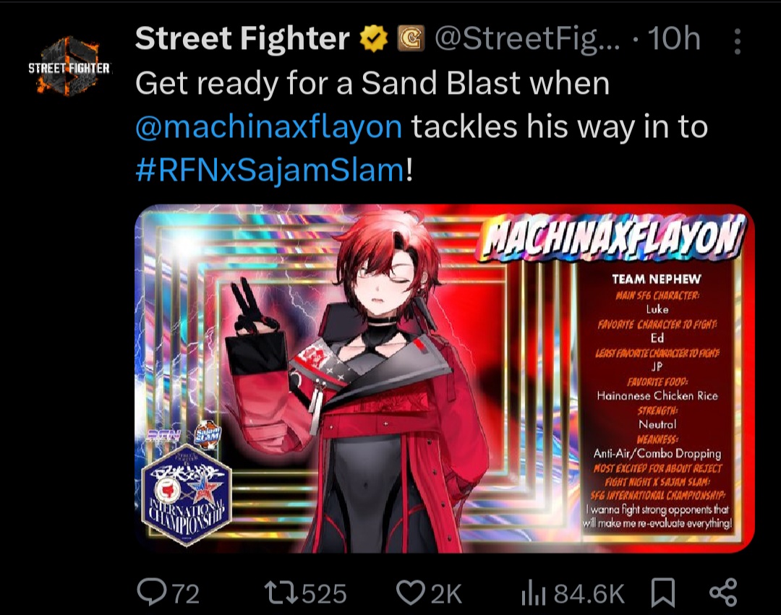Click the gold verified checkmark badge

pyautogui.click(x=374, y=39)
